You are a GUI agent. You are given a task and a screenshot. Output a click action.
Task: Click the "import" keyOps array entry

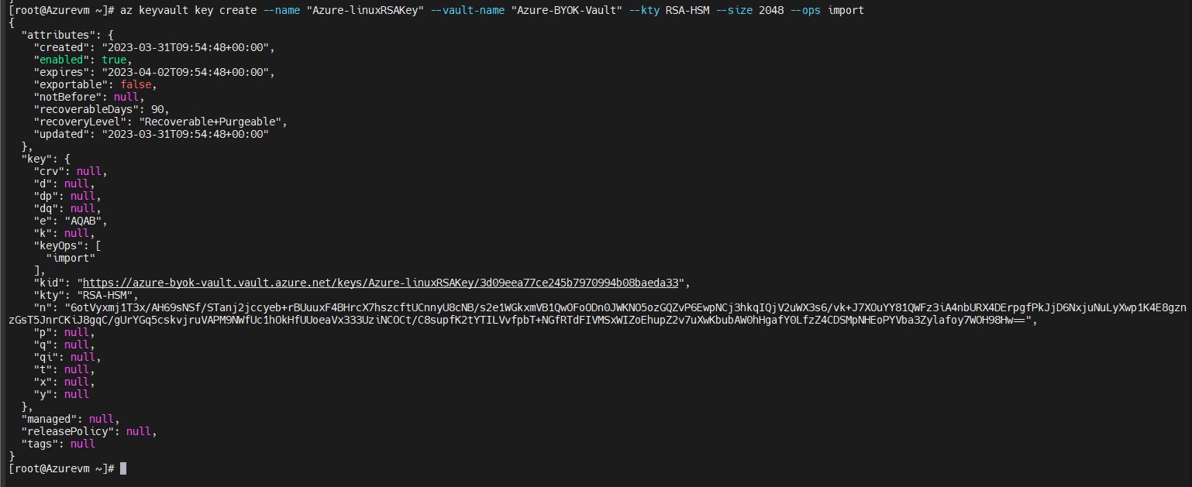point(71,258)
